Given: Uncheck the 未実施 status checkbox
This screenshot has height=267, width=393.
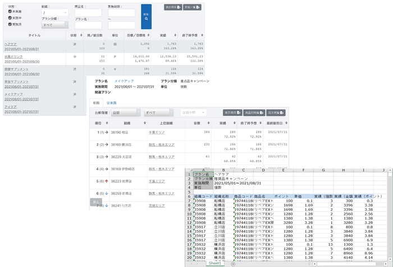Looking at the screenshot, I should 10,11.
